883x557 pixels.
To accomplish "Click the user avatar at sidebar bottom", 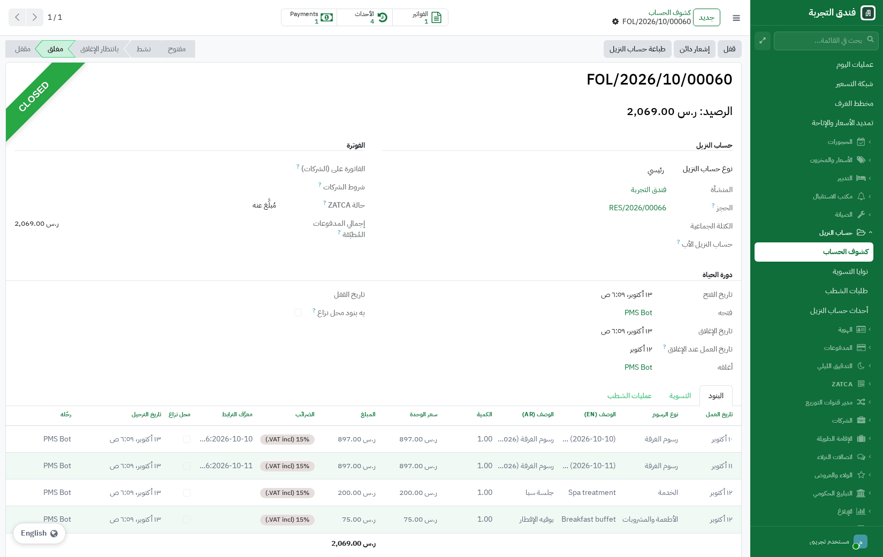I will pyautogui.click(x=860, y=541).
